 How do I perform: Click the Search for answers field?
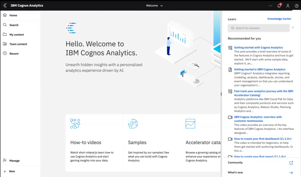coord(259,28)
